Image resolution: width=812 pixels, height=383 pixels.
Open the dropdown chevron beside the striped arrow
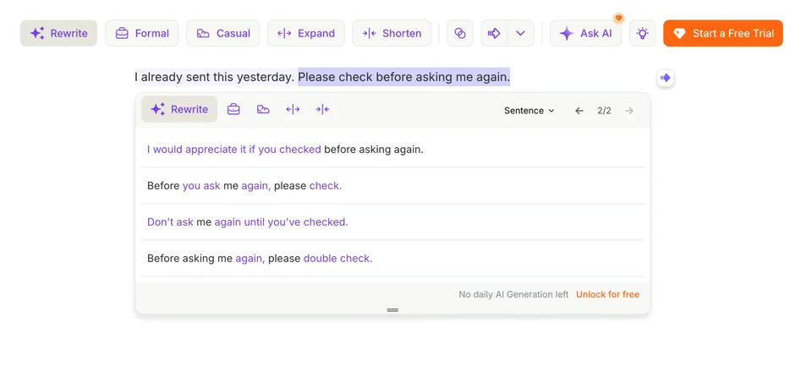(520, 33)
